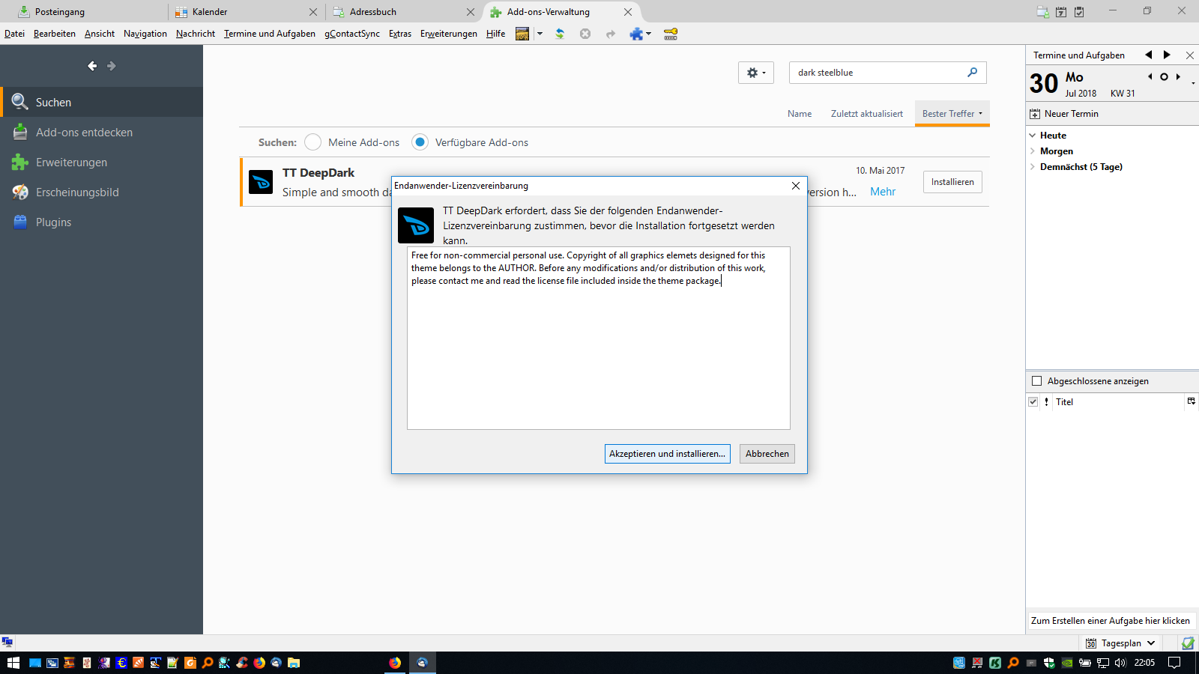The height and width of the screenshot is (674, 1199).
Task: Open the Bester Treffer sort dropdown
Action: coord(952,114)
